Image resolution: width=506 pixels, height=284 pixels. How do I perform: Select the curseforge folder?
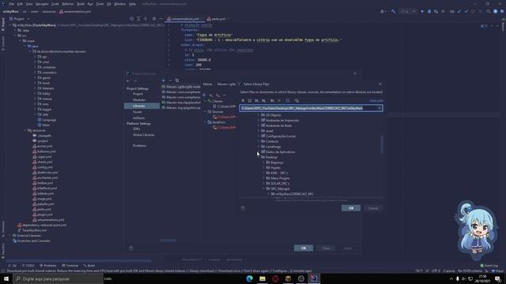tap(273, 147)
